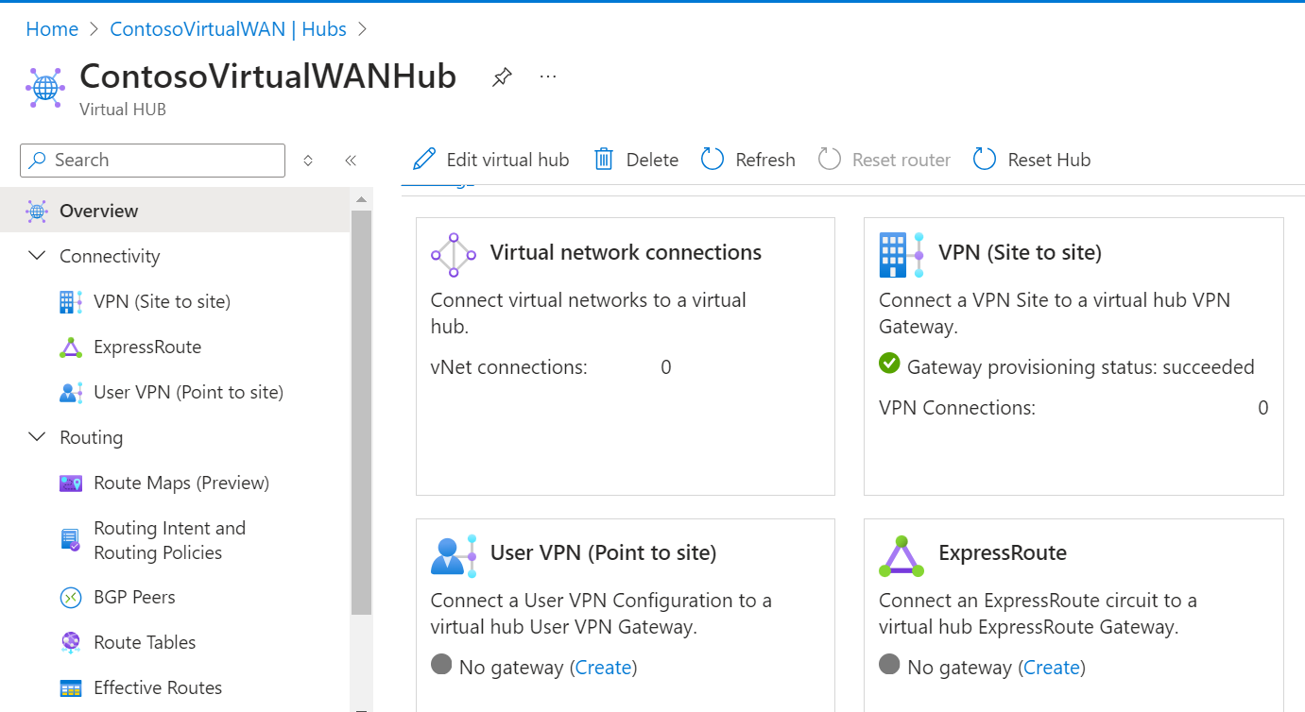
Task: Go to ContosoVirtualWAN | Hubs breadcrumb
Action: [x=228, y=29]
